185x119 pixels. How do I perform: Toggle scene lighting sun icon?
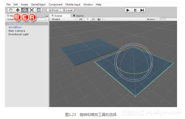click(x=87, y=19)
